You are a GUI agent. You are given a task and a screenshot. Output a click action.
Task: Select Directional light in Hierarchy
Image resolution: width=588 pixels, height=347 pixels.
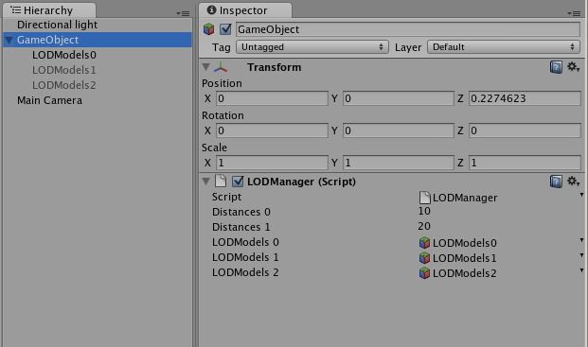[57, 25]
